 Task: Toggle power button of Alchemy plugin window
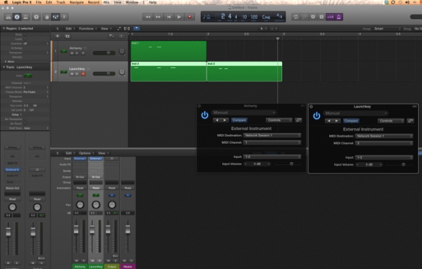204,115
